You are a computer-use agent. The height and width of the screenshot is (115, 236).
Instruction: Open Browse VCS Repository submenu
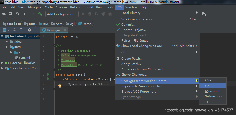[157, 92]
